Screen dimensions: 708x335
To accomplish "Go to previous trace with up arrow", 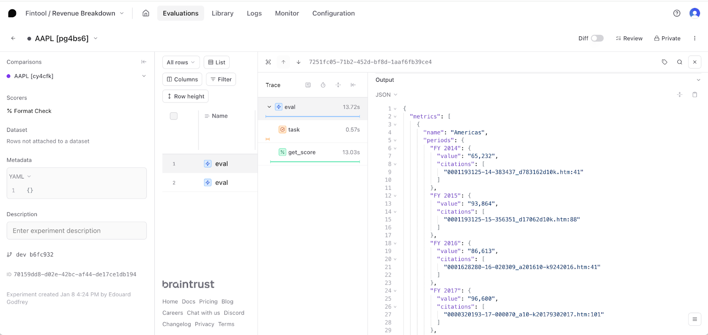I will [x=284, y=62].
